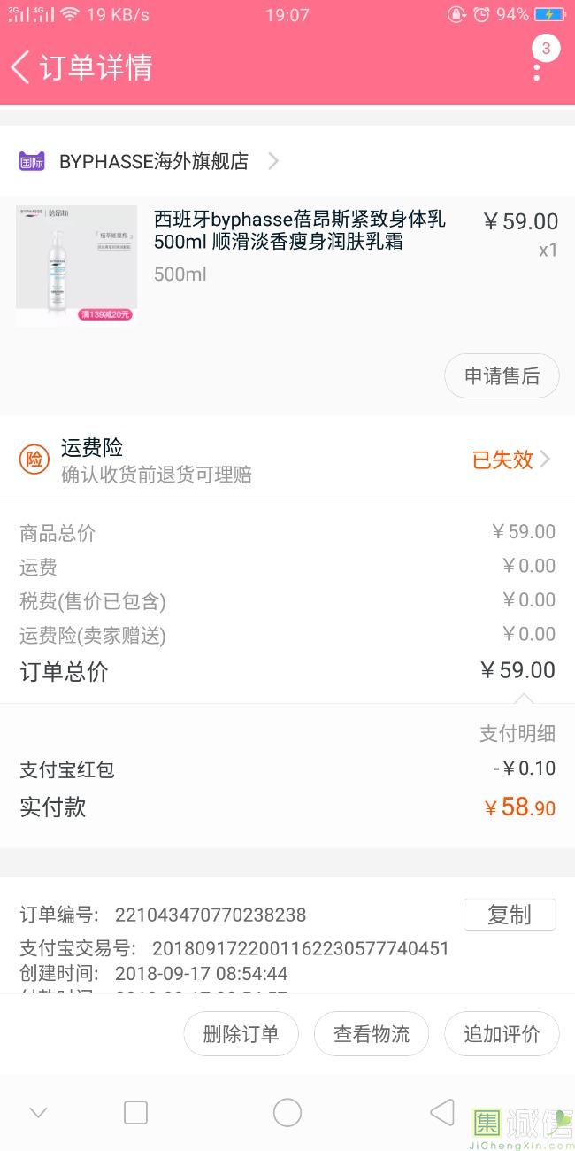This screenshot has width=575, height=1151.
Task: Tap the recent apps square icon
Action: (135, 1113)
